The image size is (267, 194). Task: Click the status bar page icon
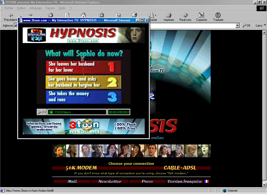click(2, 191)
